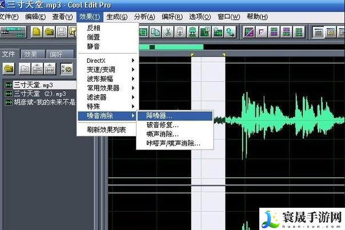Open the 帮助(H) menu
Screen dimensions: 345x230
(x=257, y=17)
